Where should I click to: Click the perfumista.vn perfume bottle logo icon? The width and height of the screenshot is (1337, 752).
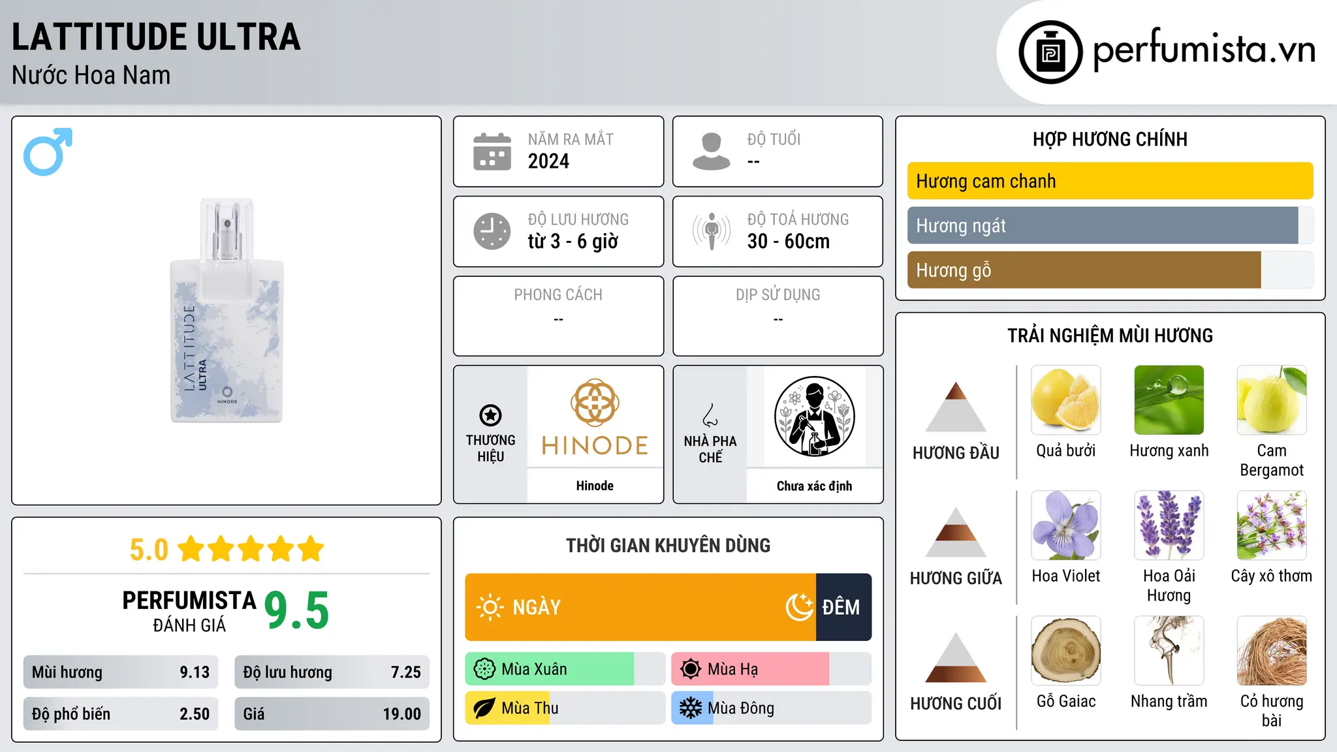1050,52
